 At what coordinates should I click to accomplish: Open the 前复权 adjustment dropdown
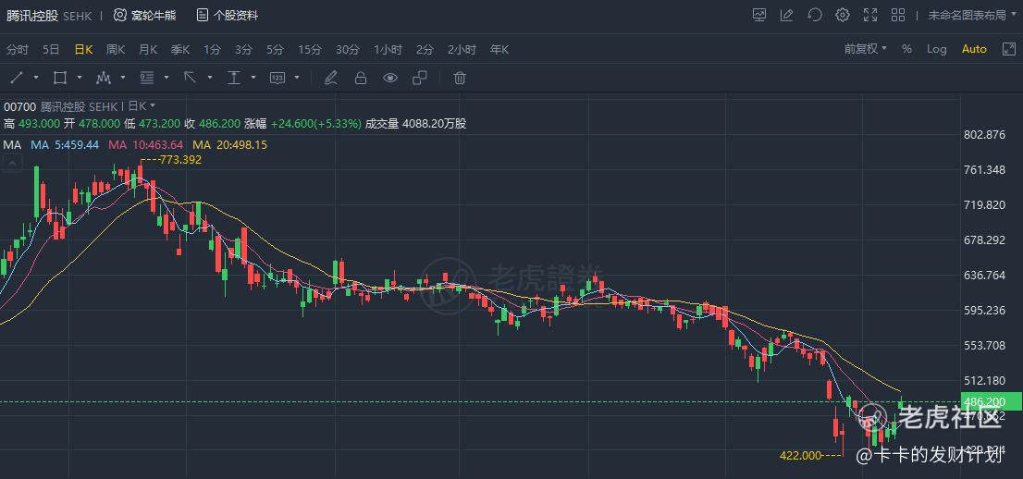(866, 49)
